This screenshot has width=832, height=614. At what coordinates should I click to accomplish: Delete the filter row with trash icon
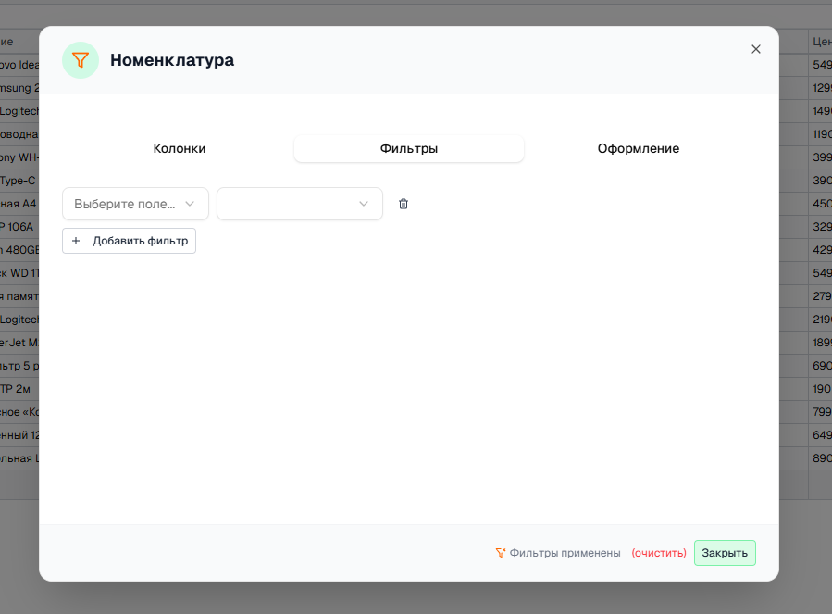[404, 204]
